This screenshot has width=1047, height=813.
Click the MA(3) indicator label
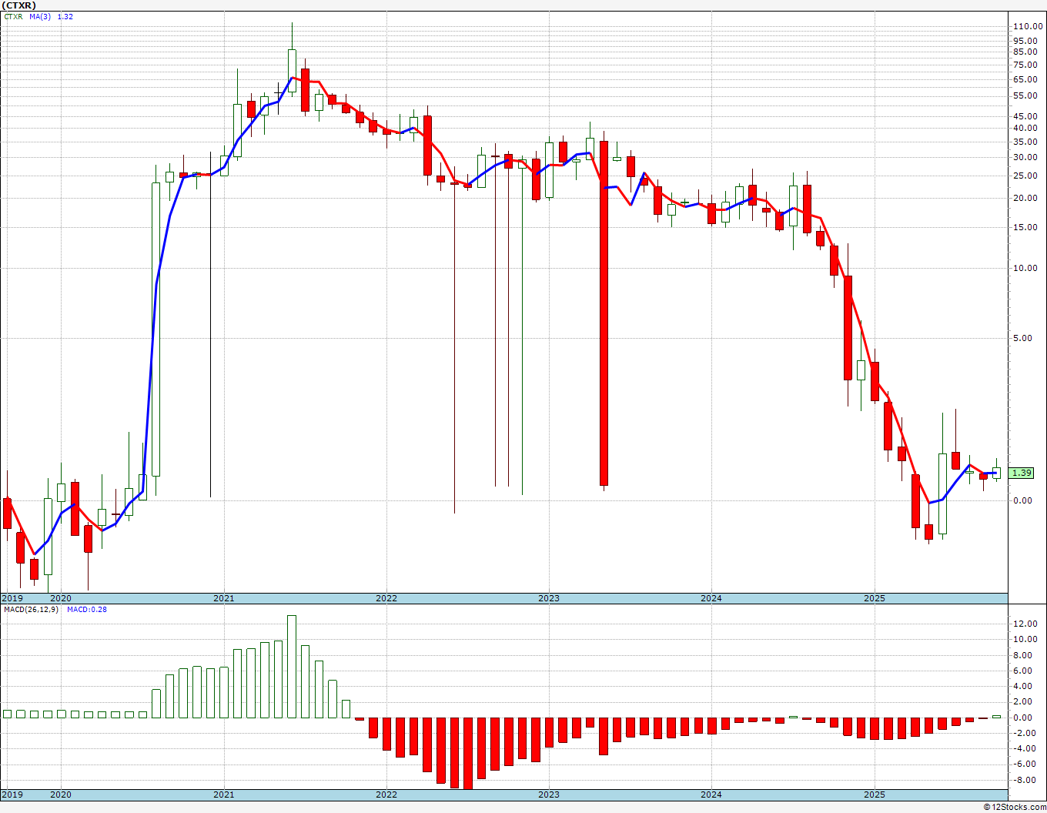pos(40,17)
